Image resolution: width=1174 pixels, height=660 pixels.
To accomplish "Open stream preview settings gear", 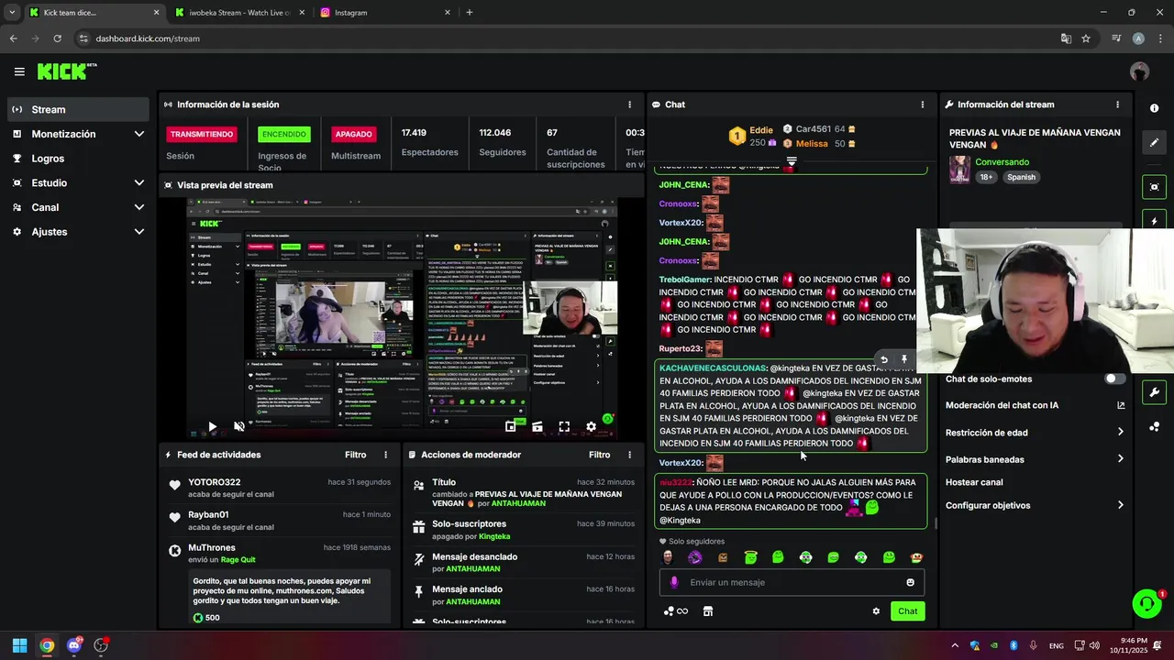I will pyautogui.click(x=591, y=426).
